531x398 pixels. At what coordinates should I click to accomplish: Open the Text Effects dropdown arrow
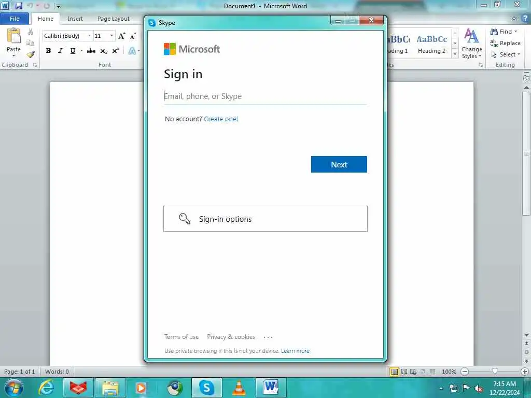(139, 51)
